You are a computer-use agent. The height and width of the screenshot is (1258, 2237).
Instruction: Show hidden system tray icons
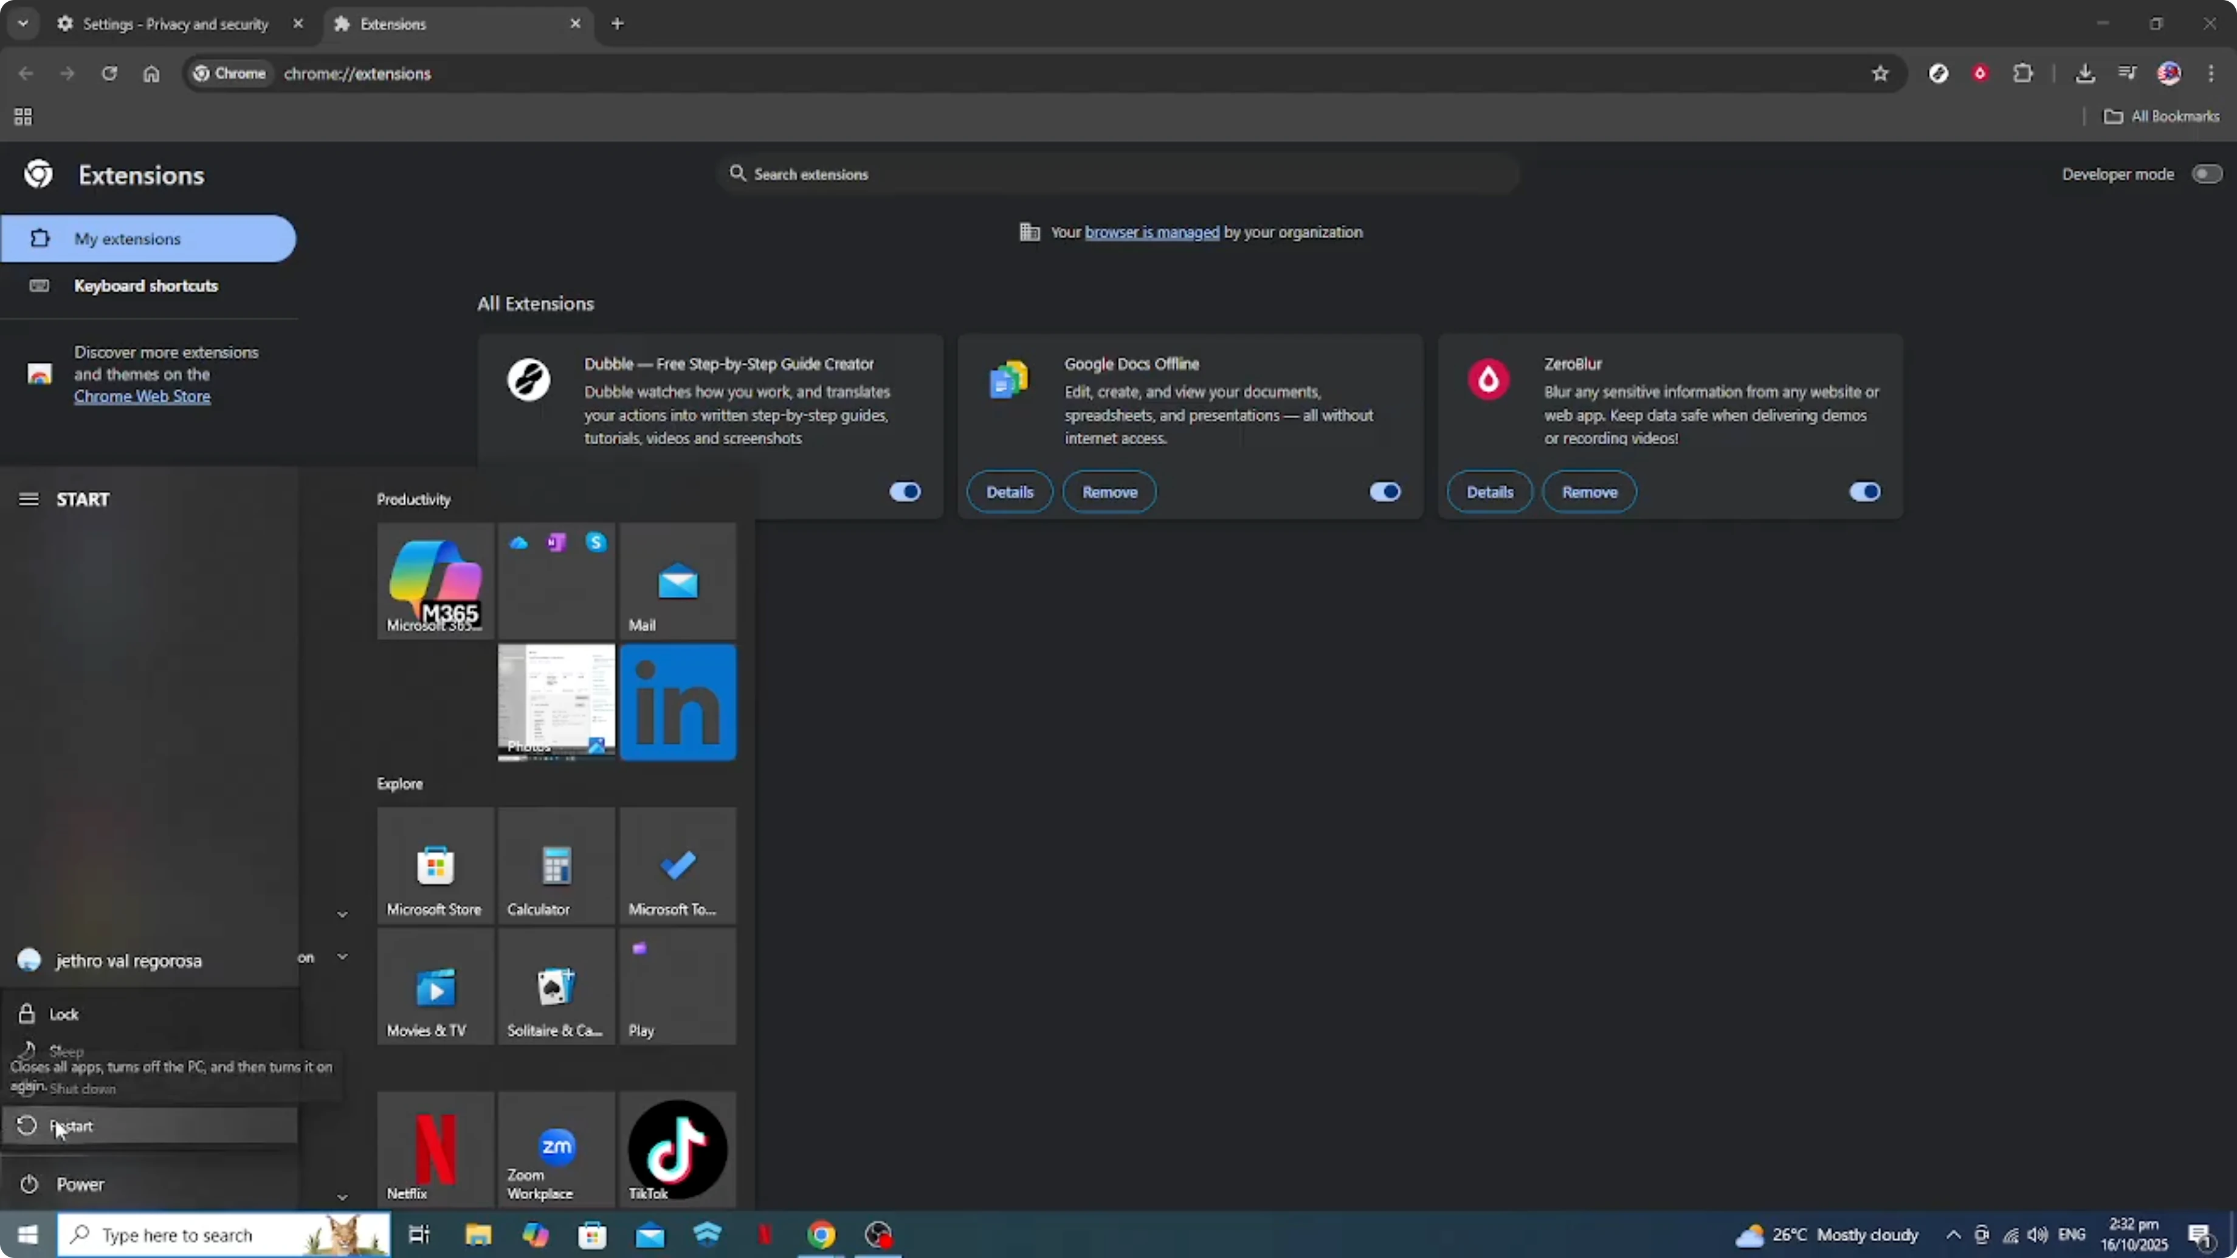(x=1953, y=1234)
